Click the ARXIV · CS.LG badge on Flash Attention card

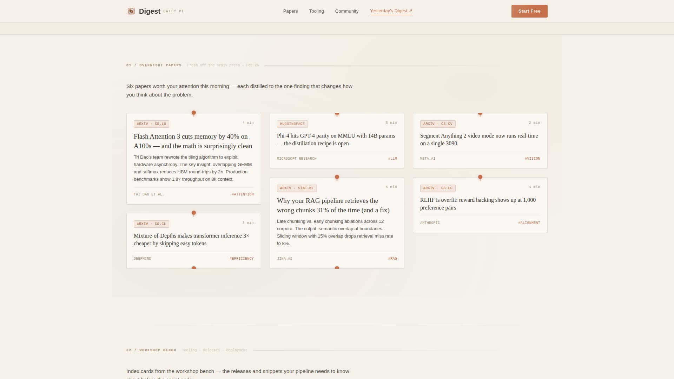coord(151,124)
